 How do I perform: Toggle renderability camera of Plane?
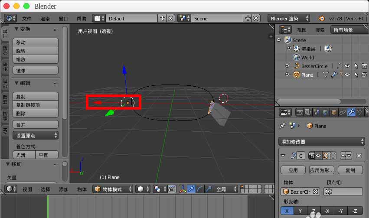364,75
